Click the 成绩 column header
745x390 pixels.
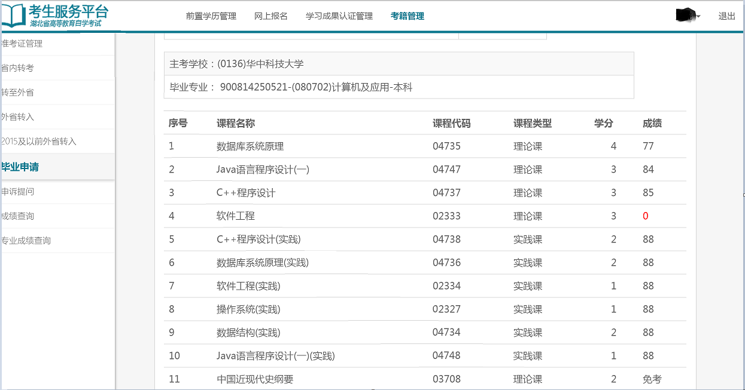(652, 124)
